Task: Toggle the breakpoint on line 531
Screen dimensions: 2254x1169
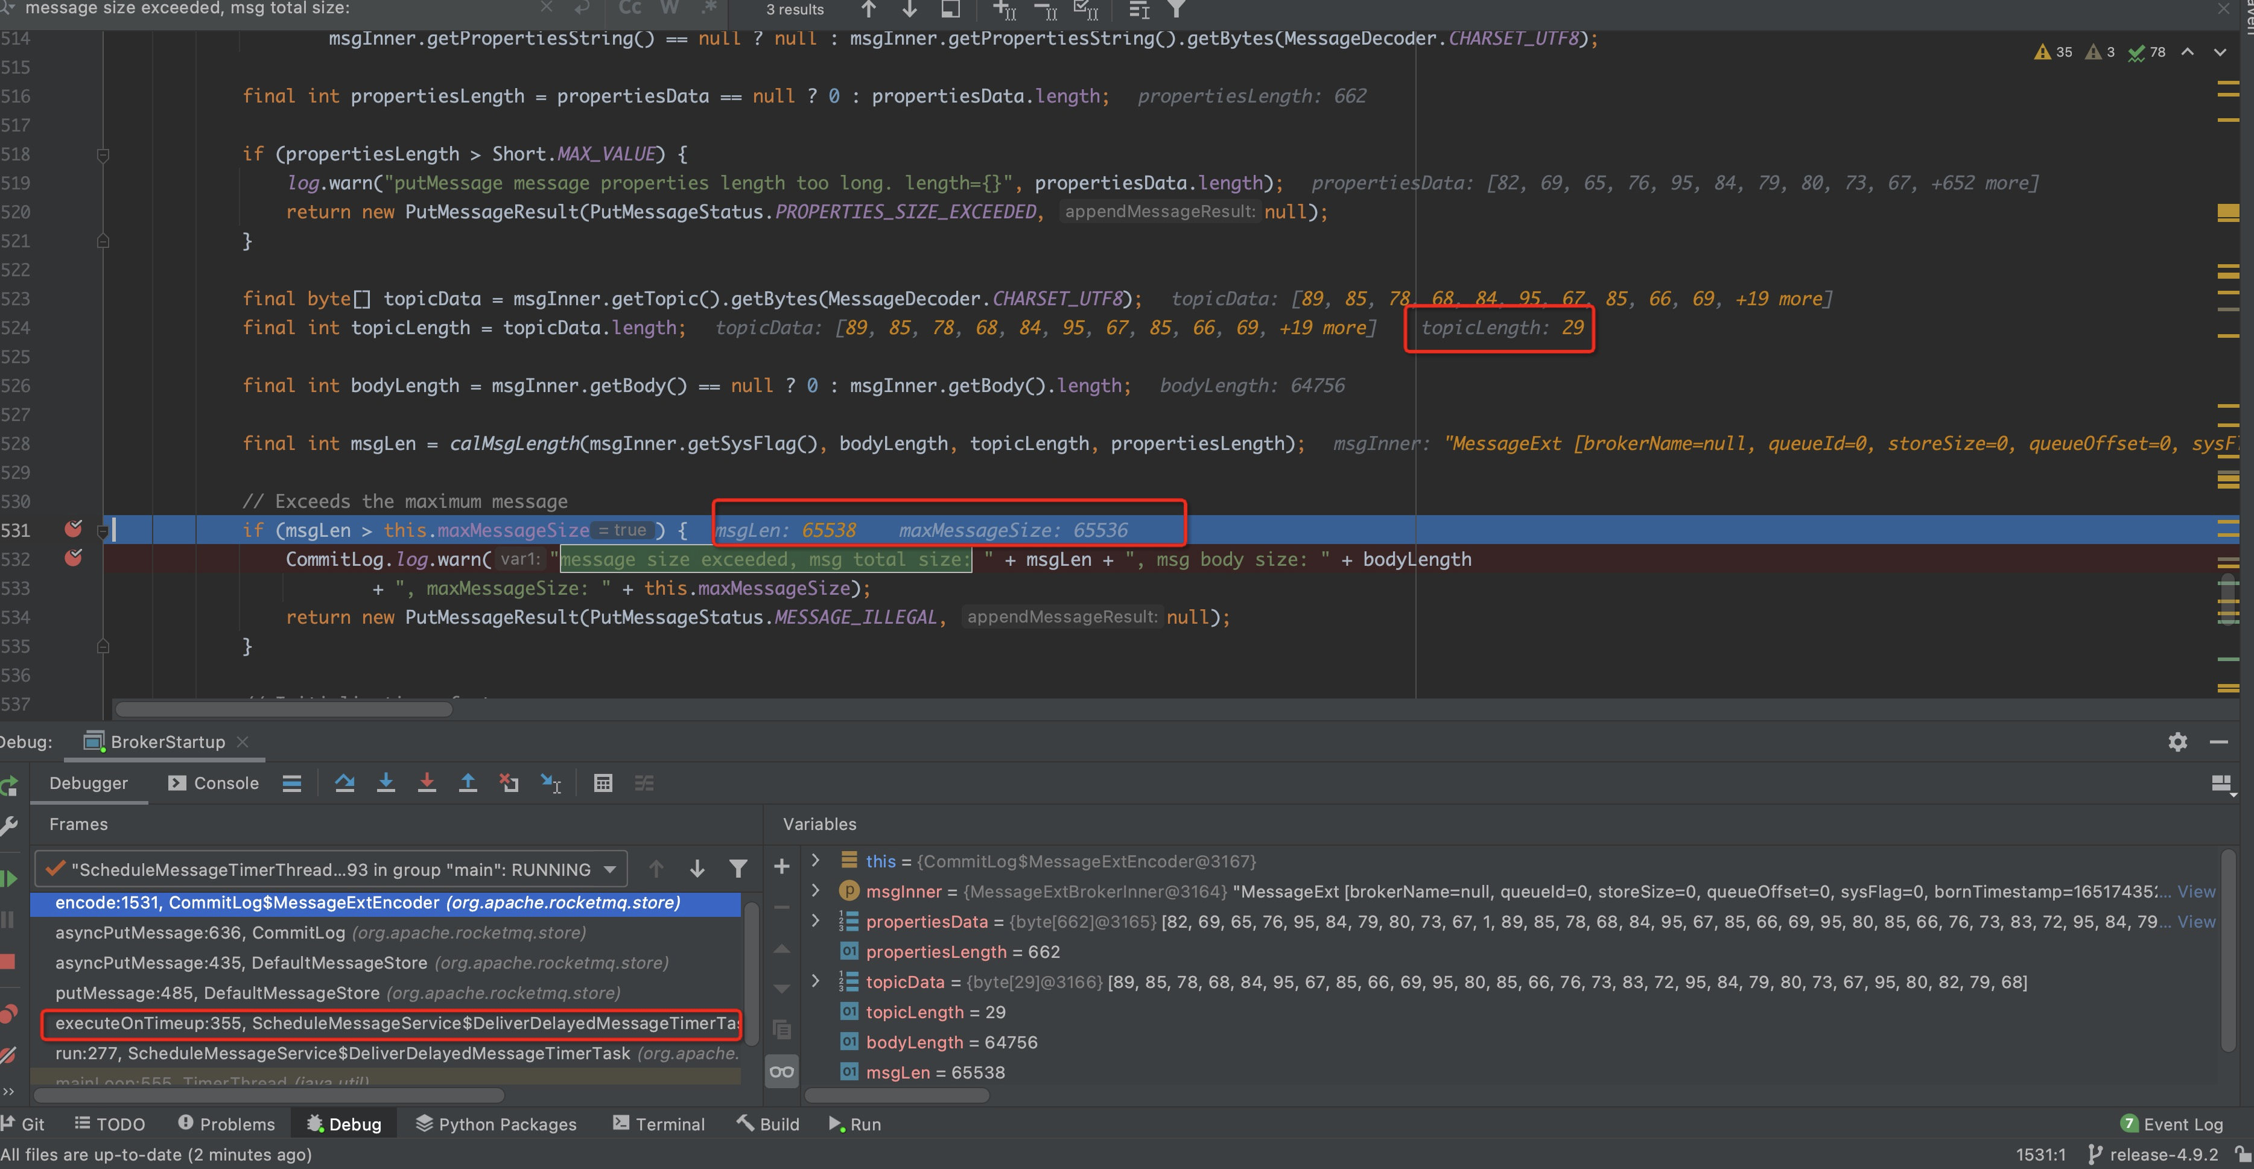Action: point(74,528)
